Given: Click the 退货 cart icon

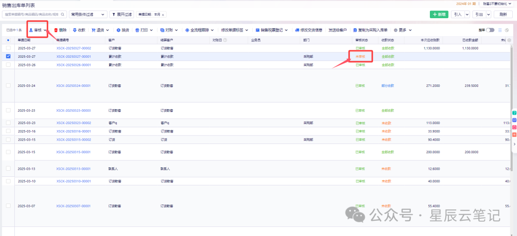Looking at the screenshot, I should point(93,30).
